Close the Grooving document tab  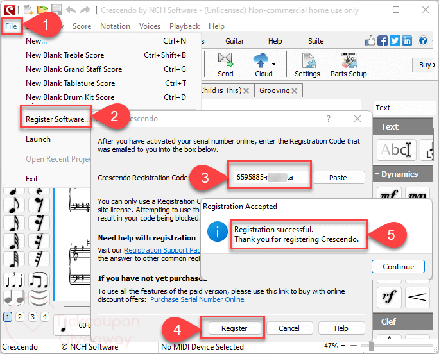[294, 91]
